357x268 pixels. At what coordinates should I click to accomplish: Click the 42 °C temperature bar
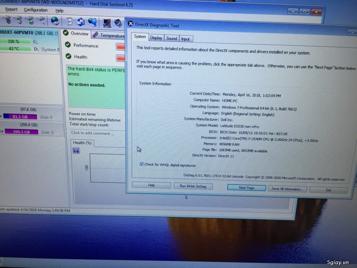[15, 49]
